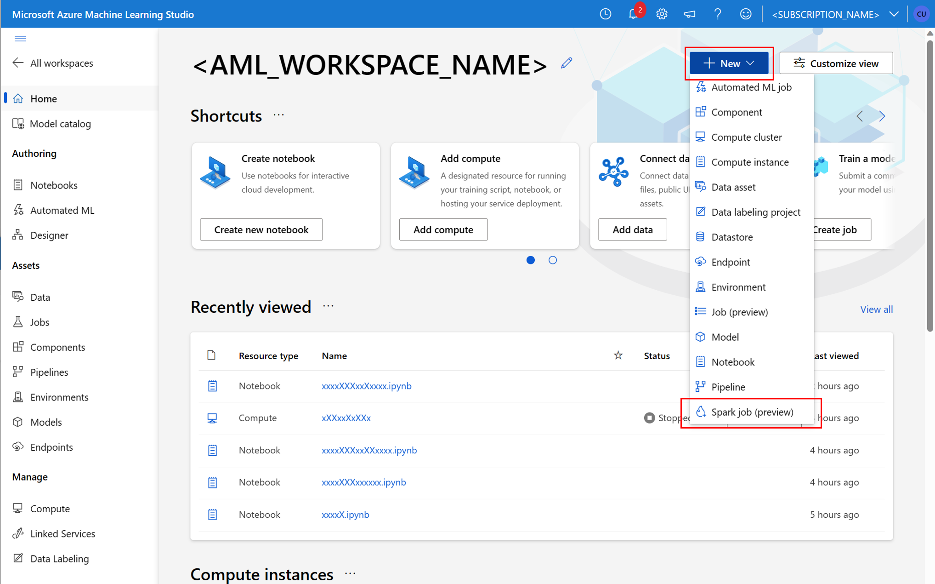The height and width of the screenshot is (584, 935).
Task: Click the Add compute button
Action: click(444, 229)
